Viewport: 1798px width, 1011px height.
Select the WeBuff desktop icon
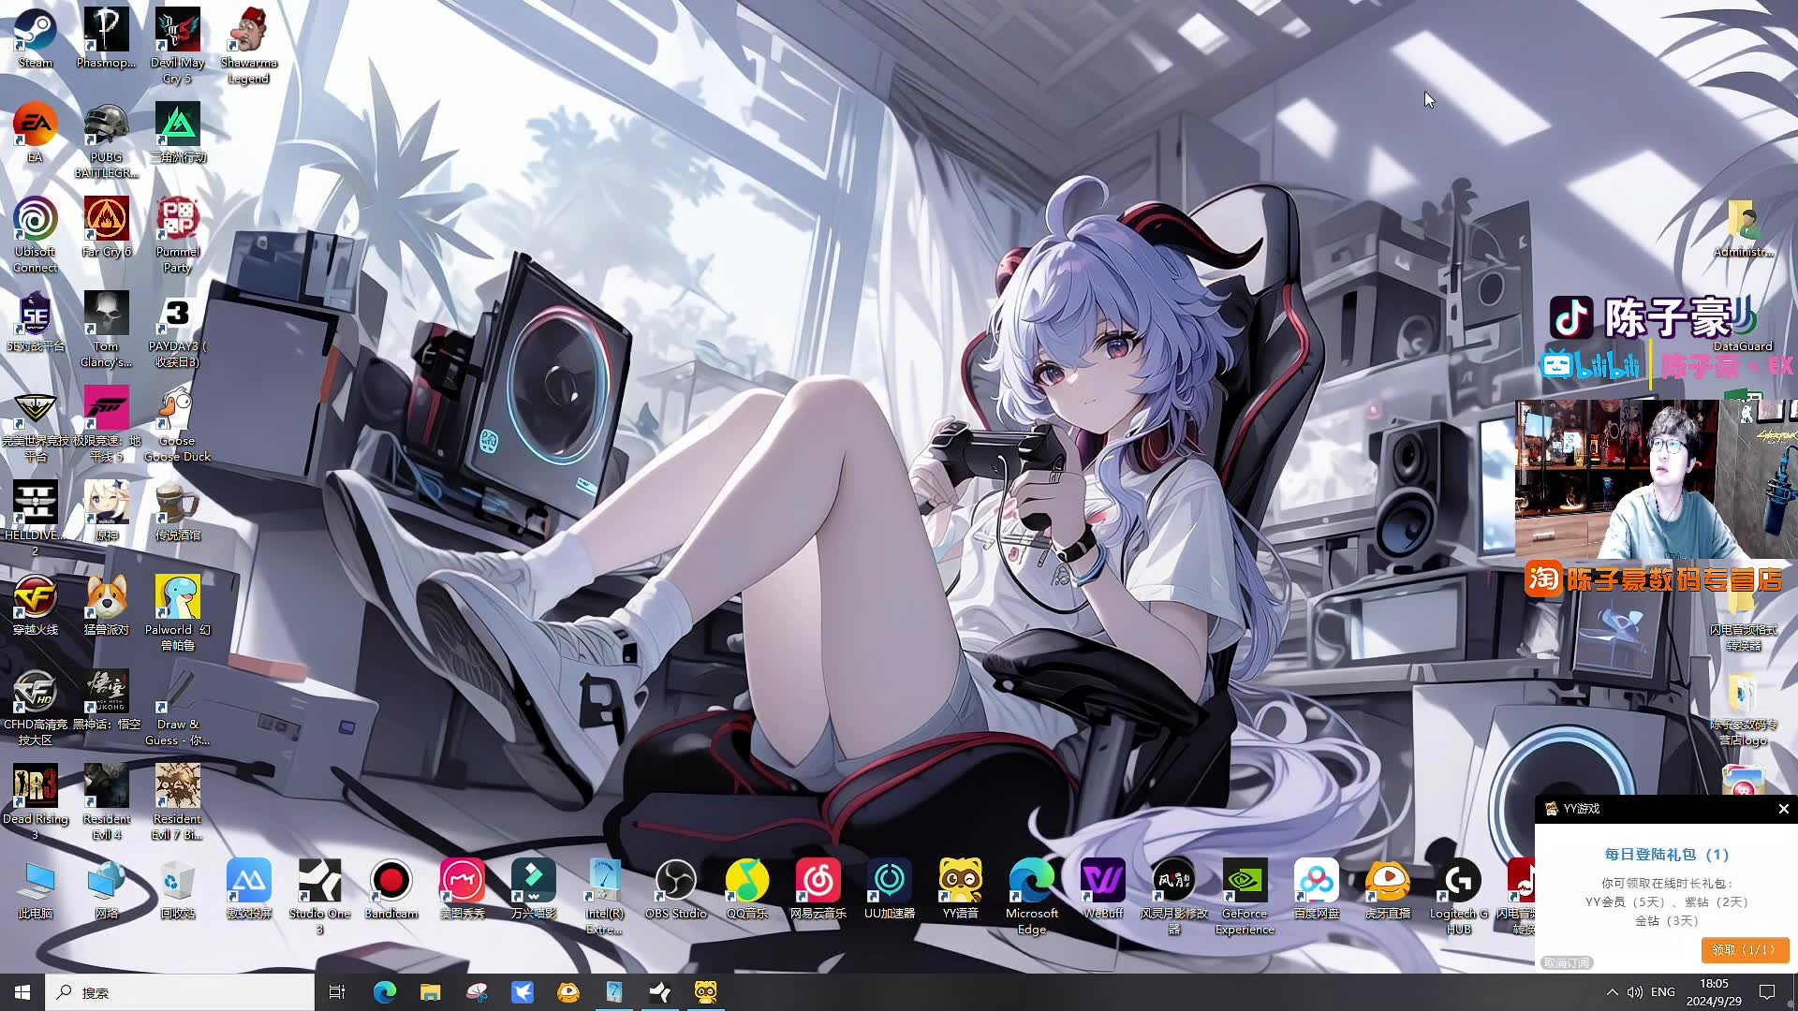point(1102,888)
